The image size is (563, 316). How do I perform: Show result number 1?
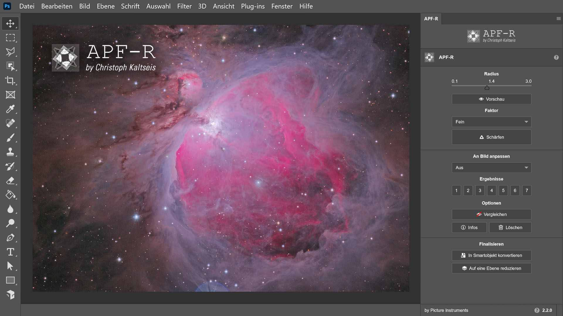tap(456, 190)
